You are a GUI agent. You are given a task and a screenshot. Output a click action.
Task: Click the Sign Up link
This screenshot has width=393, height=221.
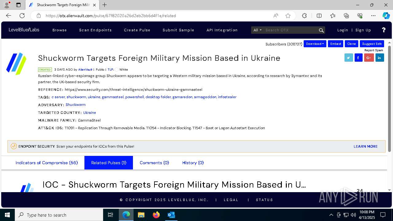pyautogui.click(x=363, y=30)
